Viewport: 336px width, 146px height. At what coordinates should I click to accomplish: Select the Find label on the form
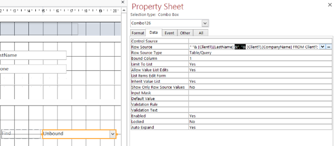[x=21, y=134]
